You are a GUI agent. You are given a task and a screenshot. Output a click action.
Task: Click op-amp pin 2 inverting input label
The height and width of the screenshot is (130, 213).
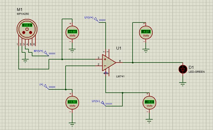coord(99,64)
